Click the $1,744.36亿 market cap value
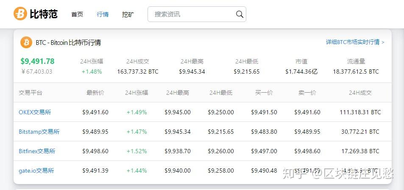Screen dimensions: 404x190 click(x=301, y=72)
